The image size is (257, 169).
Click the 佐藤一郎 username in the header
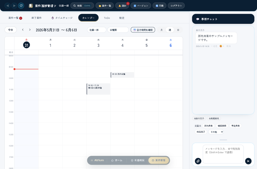(x=64, y=6)
